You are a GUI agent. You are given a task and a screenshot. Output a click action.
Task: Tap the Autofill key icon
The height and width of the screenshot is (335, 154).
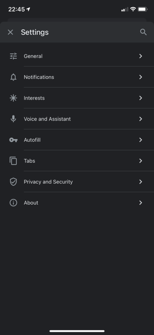[13, 140]
